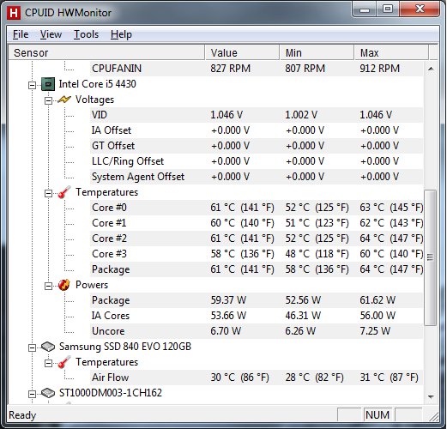Click the Powers flame icon
This screenshot has width=447, height=429.
coord(64,285)
